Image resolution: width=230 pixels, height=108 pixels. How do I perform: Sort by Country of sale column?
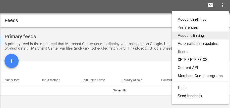tap(132, 80)
